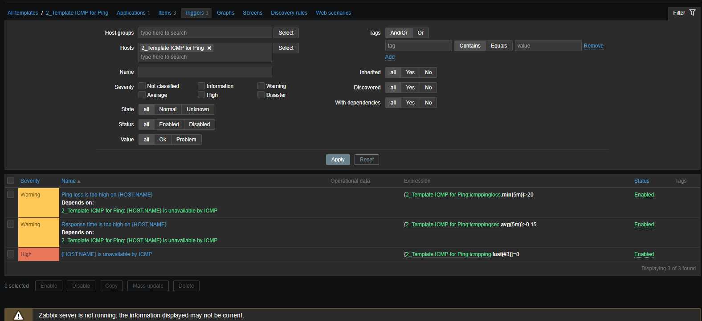This screenshot has width=702, height=321.
Task: Set the Value filter to Ok
Action: pos(163,140)
